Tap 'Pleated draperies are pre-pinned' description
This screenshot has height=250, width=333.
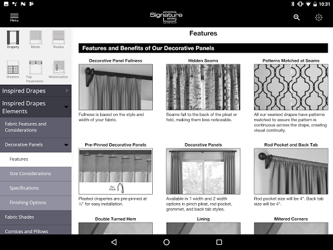pyautogui.click(x=113, y=201)
